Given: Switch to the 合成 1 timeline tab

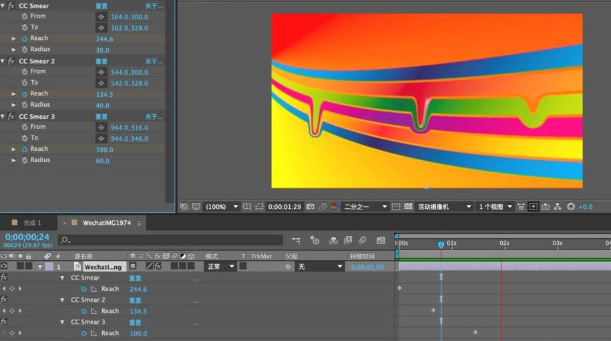Looking at the screenshot, I should tap(32, 223).
